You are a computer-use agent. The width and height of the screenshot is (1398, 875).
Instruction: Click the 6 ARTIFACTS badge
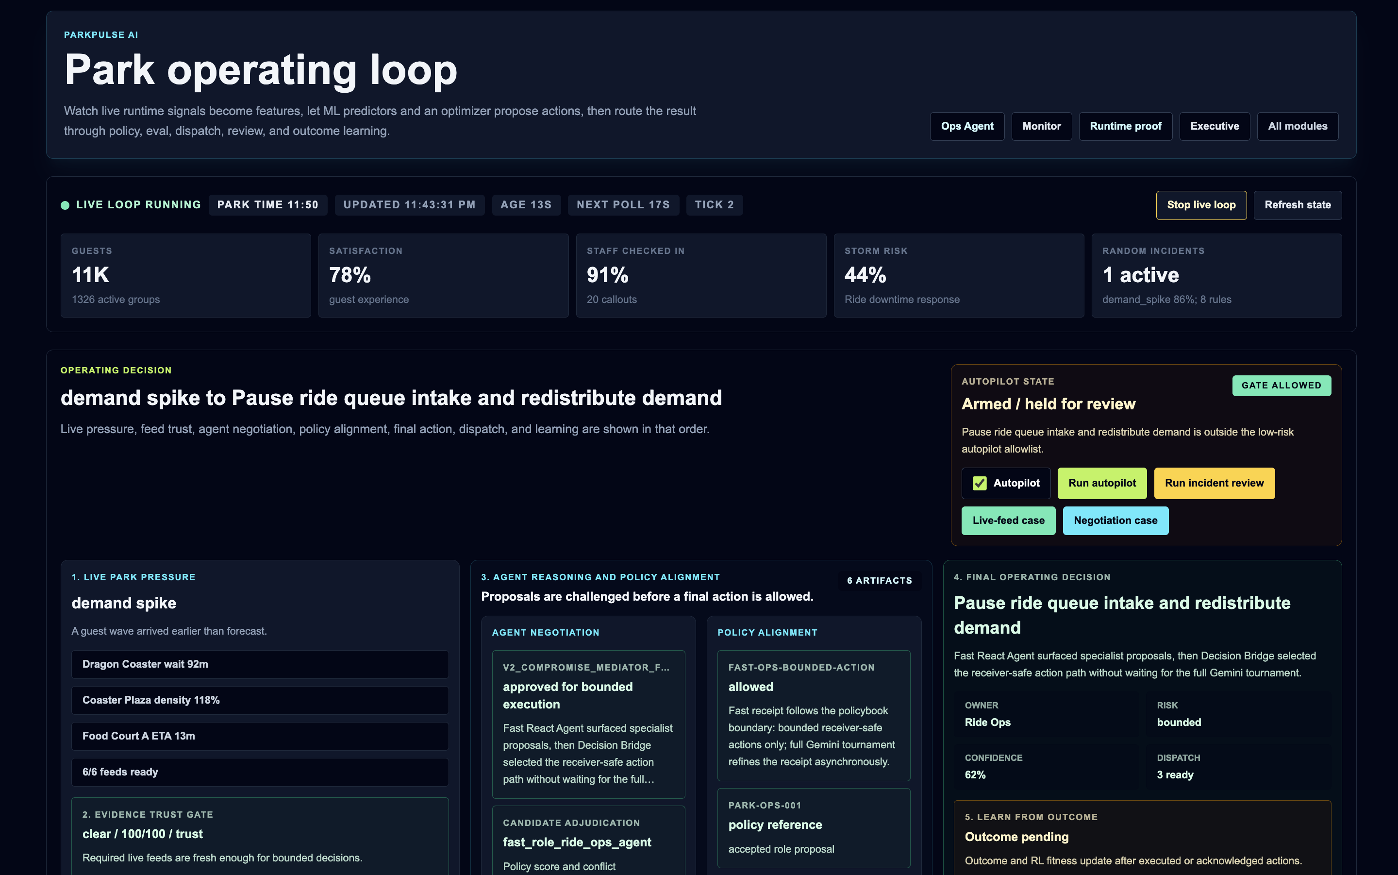879,580
